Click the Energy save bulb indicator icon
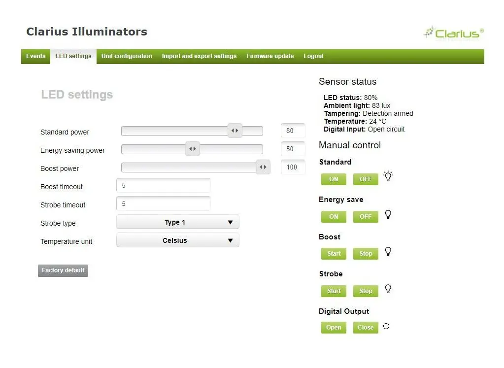 [x=388, y=214]
